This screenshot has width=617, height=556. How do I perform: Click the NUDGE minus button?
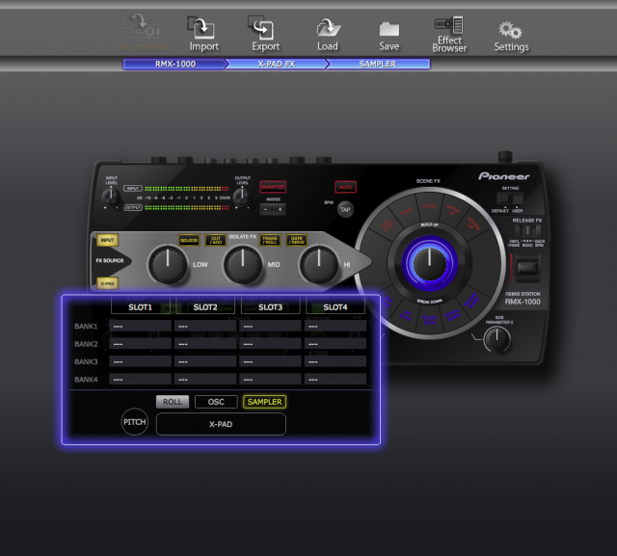[x=266, y=209]
